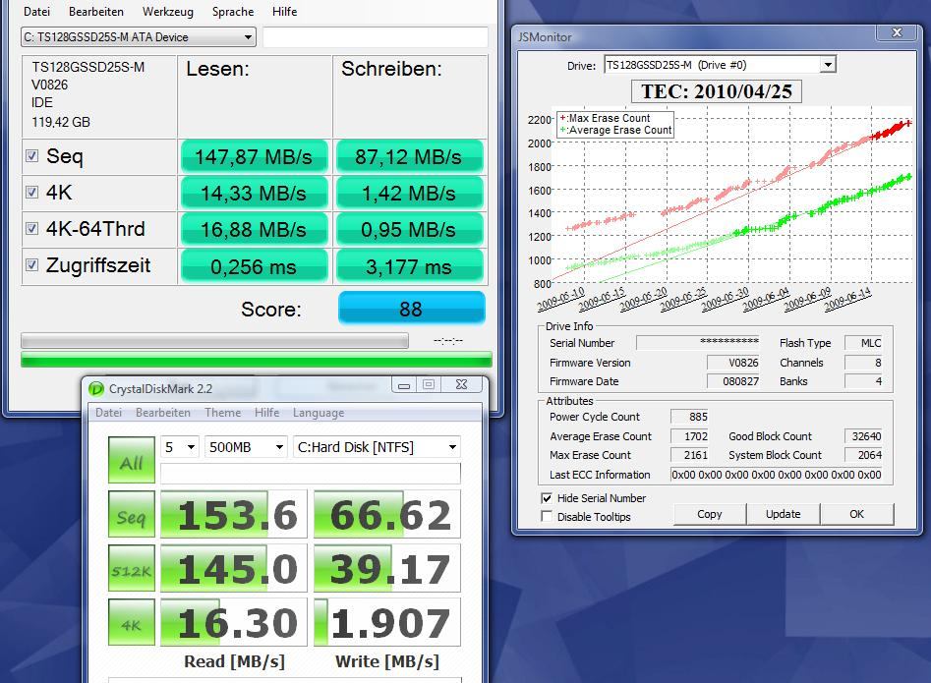Image resolution: width=931 pixels, height=683 pixels.
Task: Click the Average Erase Count value 1702
Action: click(690, 436)
